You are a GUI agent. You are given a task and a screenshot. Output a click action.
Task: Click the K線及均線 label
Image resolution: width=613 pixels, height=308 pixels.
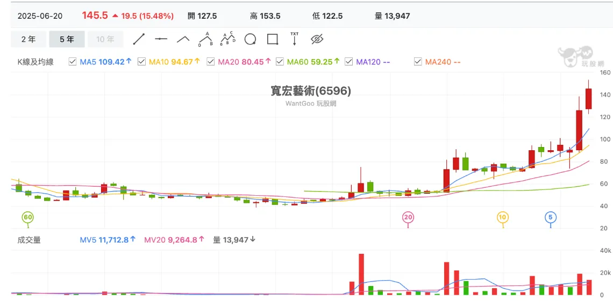(35, 62)
